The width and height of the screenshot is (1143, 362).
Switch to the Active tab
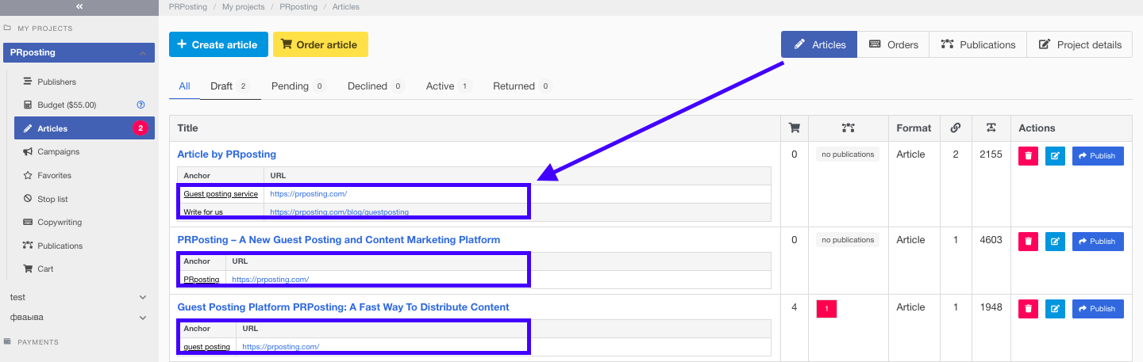(440, 86)
